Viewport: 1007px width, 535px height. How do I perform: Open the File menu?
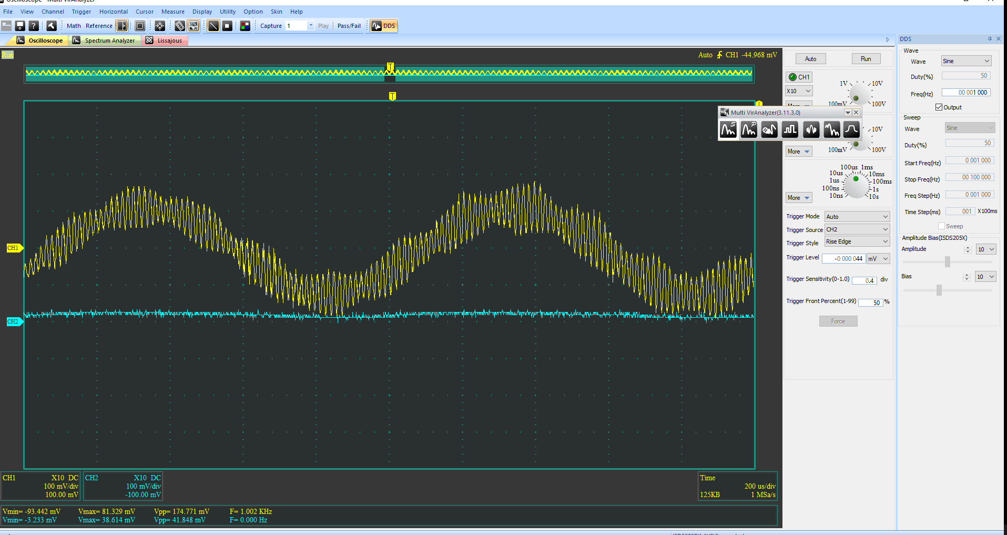tap(8, 12)
